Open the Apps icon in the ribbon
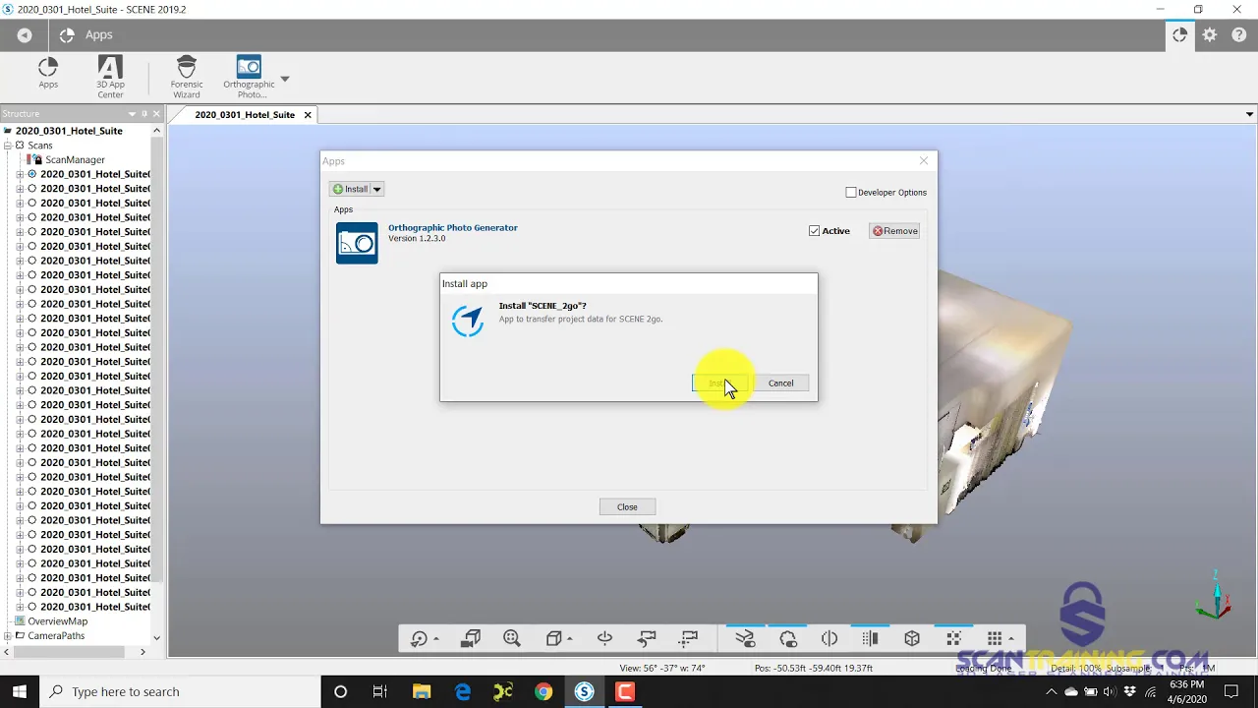 click(48, 73)
